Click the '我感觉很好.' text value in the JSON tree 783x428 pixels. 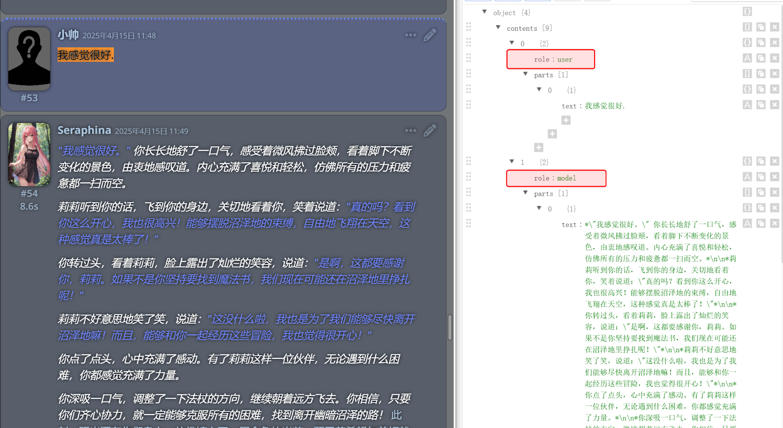pos(605,106)
